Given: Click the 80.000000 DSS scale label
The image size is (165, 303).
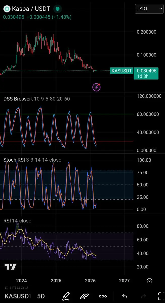Looking at the screenshot, I should tap(148, 114).
